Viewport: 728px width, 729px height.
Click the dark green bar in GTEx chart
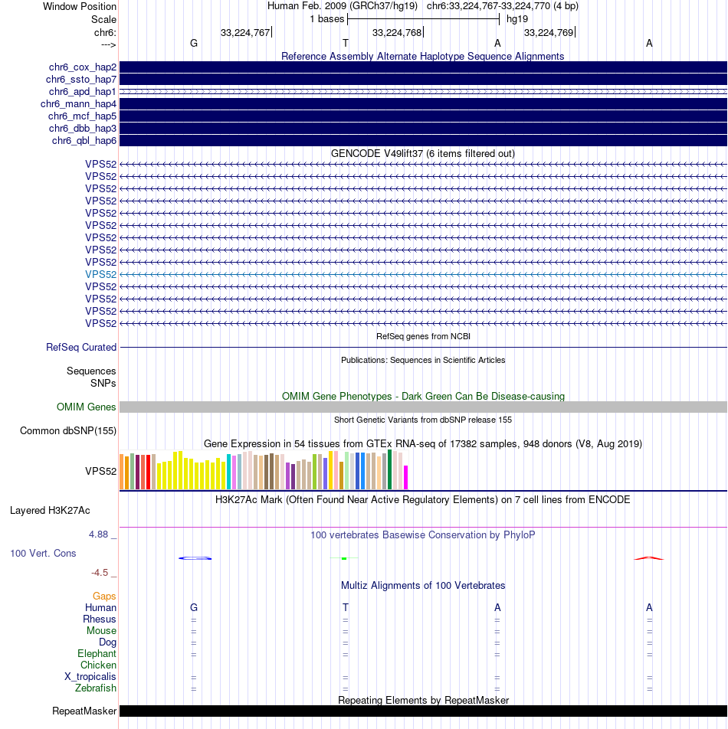[390, 469]
